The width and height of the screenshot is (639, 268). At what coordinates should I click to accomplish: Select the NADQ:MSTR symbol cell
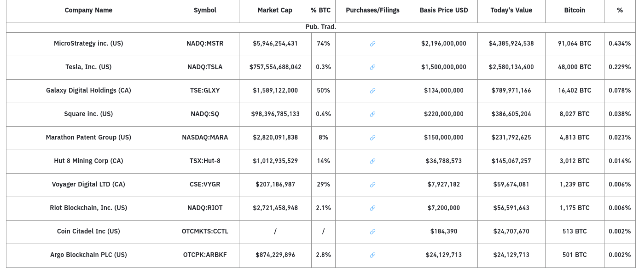tap(205, 44)
